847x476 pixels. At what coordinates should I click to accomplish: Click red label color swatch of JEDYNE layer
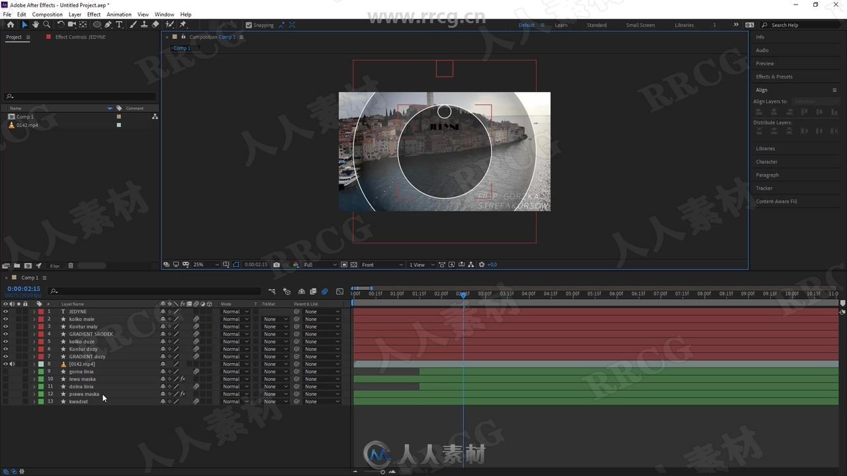(x=41, y=311)
